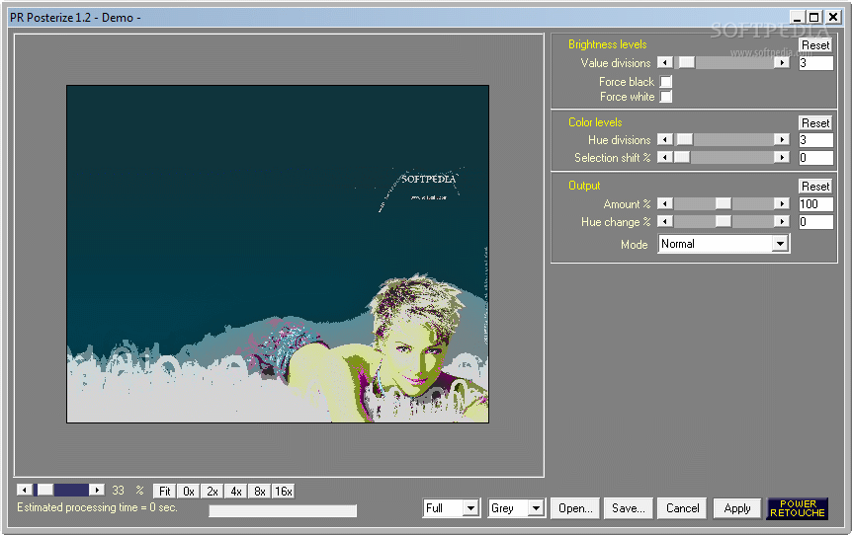Set preview zoom to 4x

[236, 491]
